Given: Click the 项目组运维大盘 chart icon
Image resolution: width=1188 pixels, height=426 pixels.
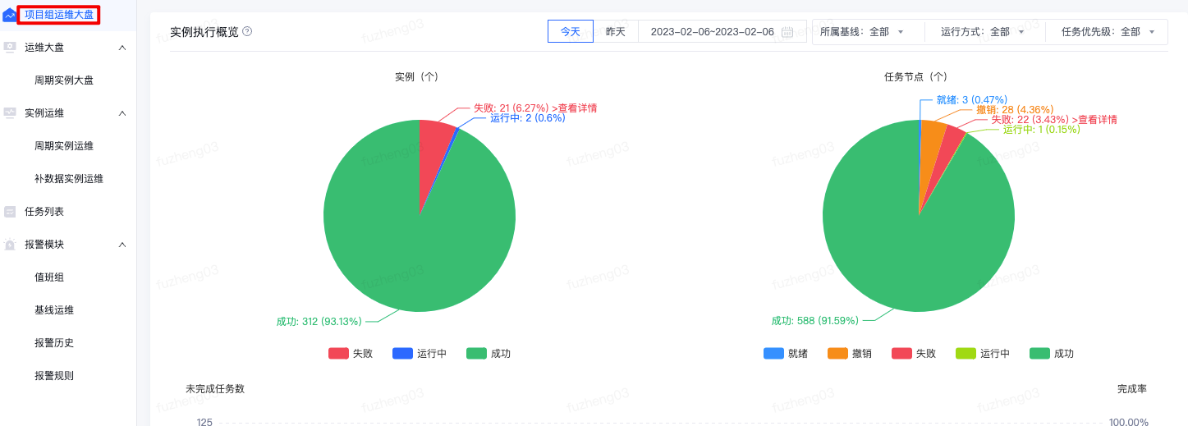Looking at the screenshot, I should (10, 15).
